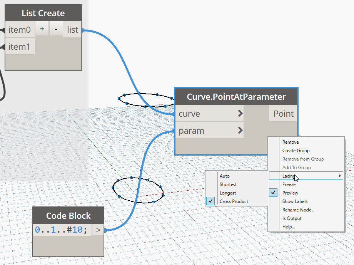This screenshot has height=265, width=354.
Task: Click the Code Block output port arrow
Action: (99, 230)
